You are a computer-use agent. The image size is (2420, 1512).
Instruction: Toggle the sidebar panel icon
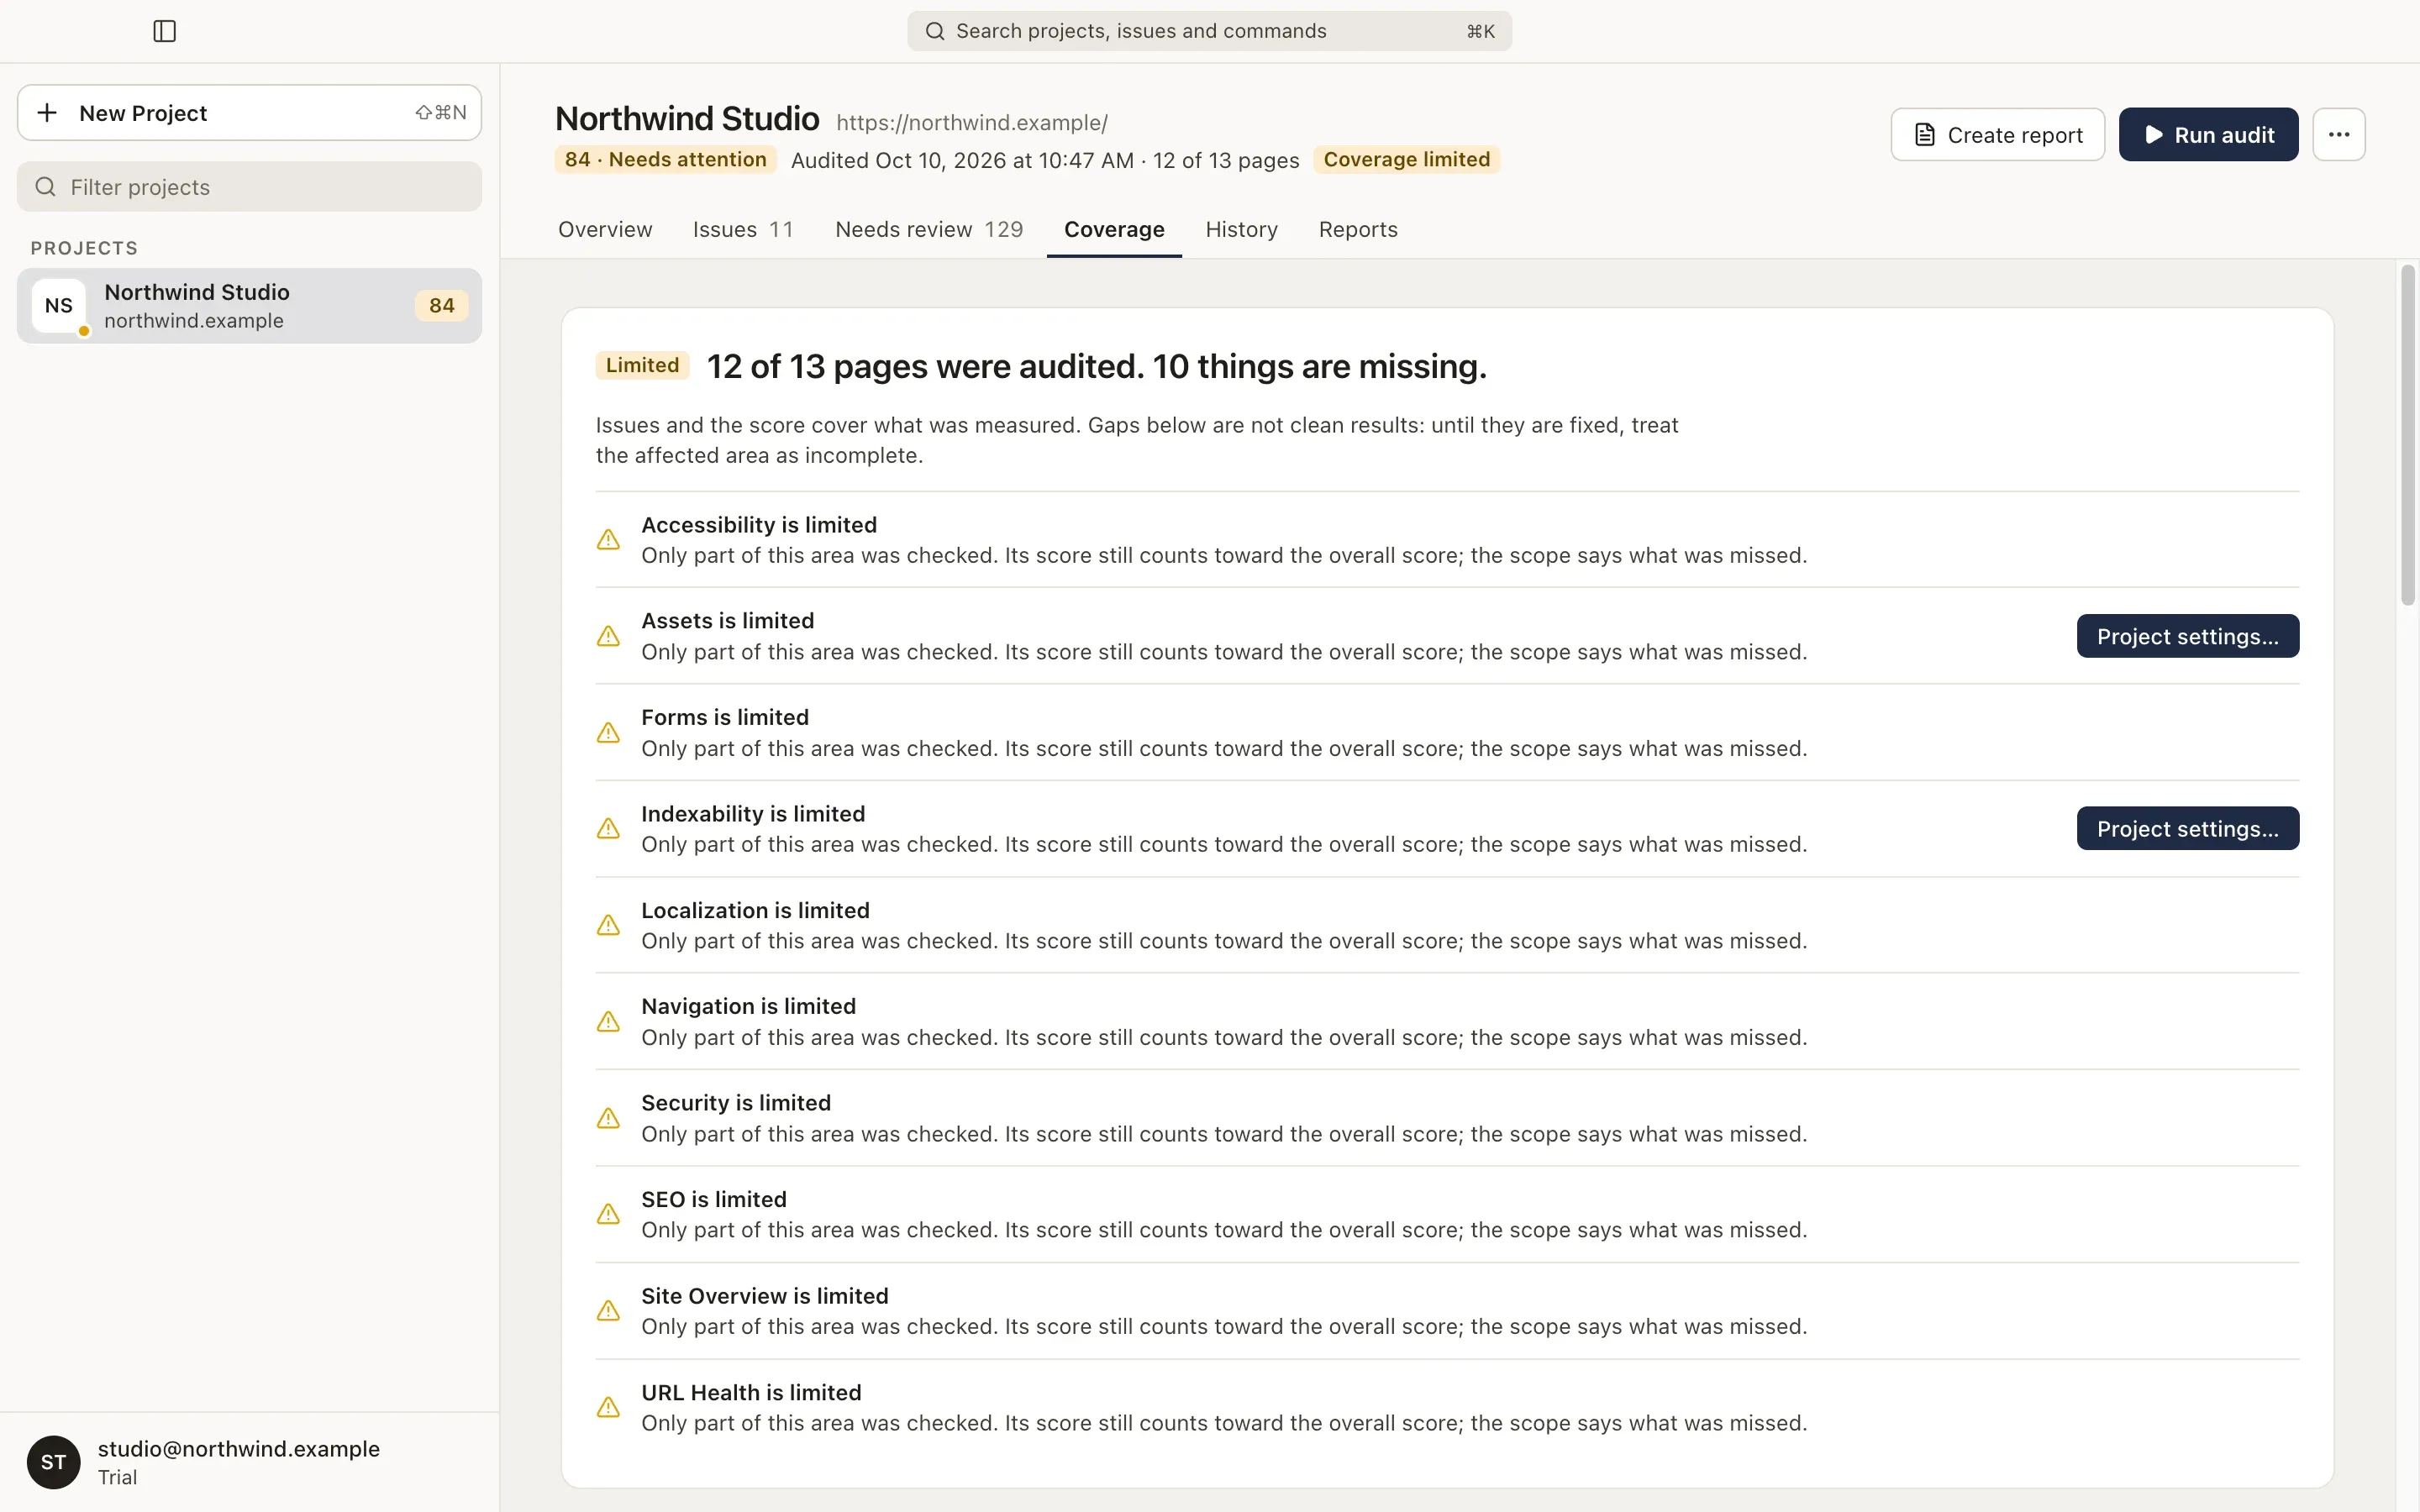click(165, 31)
